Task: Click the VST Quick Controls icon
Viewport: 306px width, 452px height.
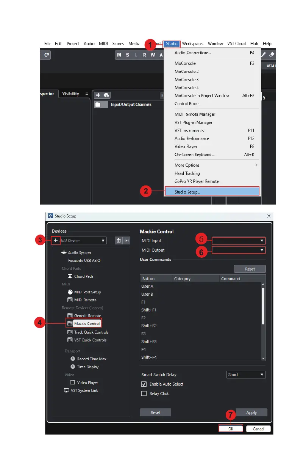Action: point(70,340)
